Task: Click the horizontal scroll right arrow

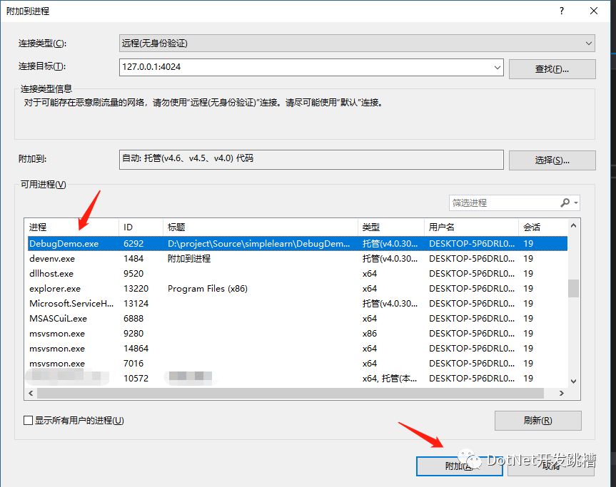Action: point(561,393)
